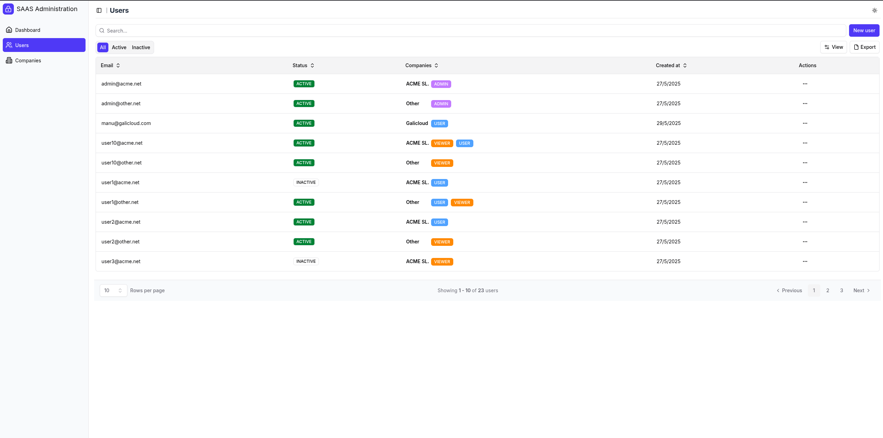Select Users in the sidebar
Image resolution: width=883 pixels, height=438 pixels.
44,45
